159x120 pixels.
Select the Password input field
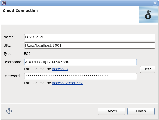pyautogui.click(x=80, y=76)
